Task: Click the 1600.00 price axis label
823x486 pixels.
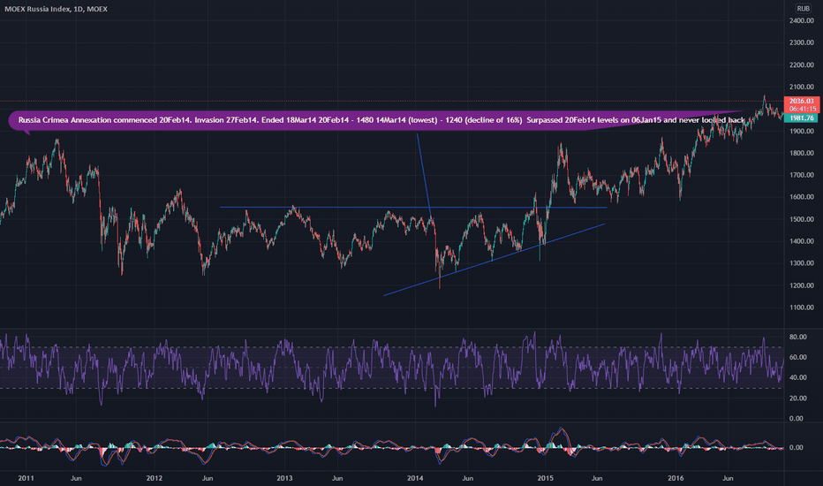Action: (x=801, y=197)
